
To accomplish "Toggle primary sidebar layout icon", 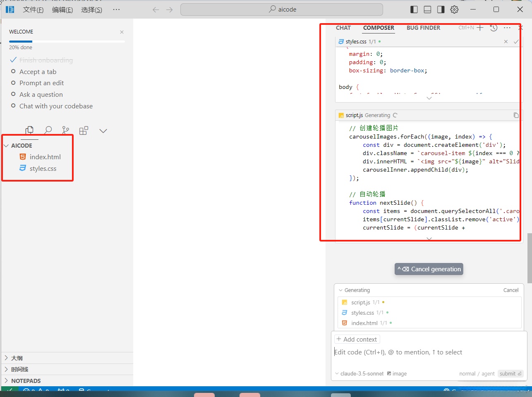I will 414,10.
